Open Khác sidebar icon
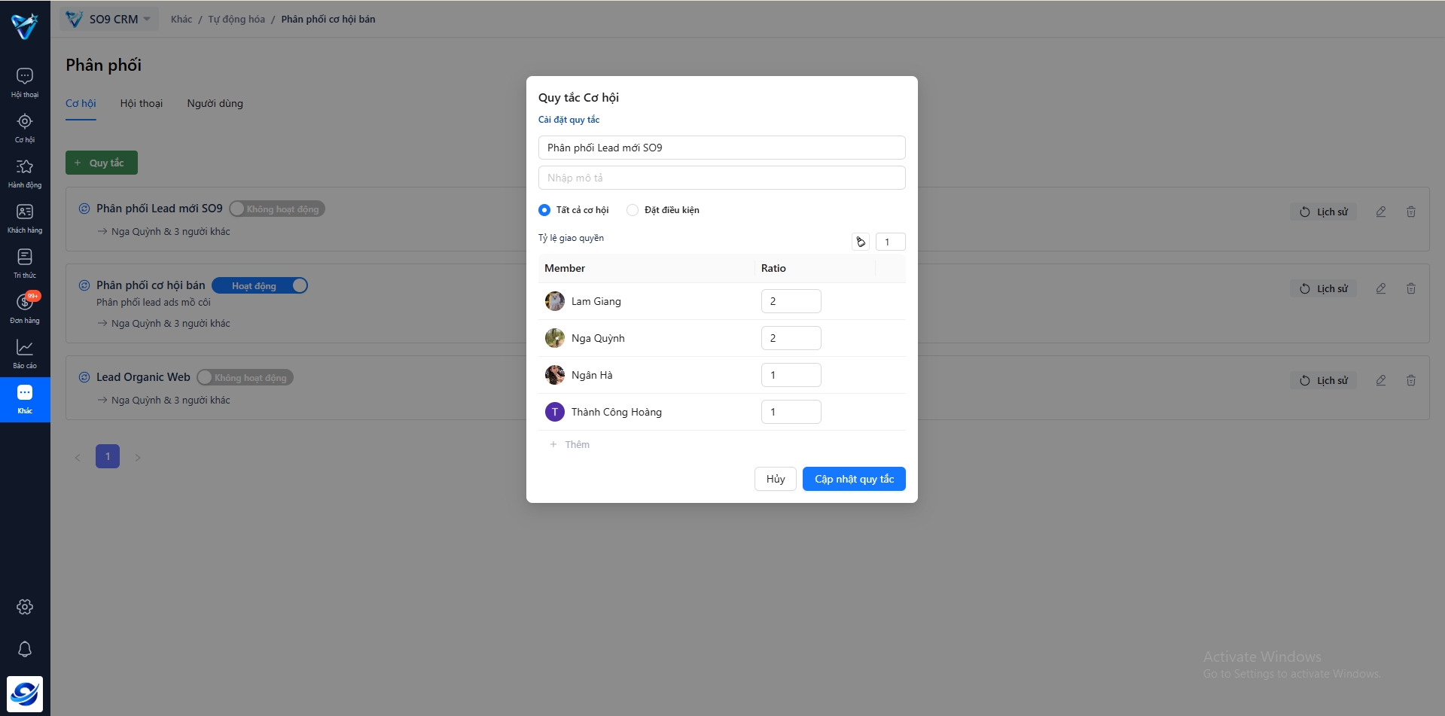1445x716 pixels. 25,399
